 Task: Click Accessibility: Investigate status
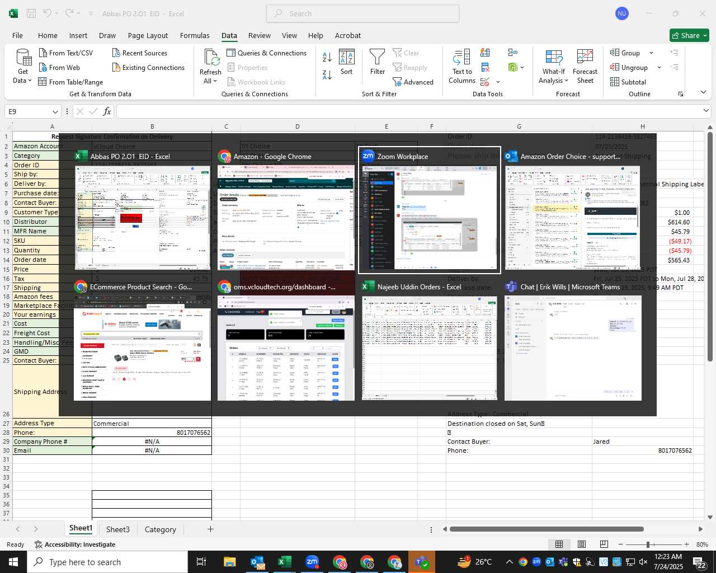[x=75, y=544]
